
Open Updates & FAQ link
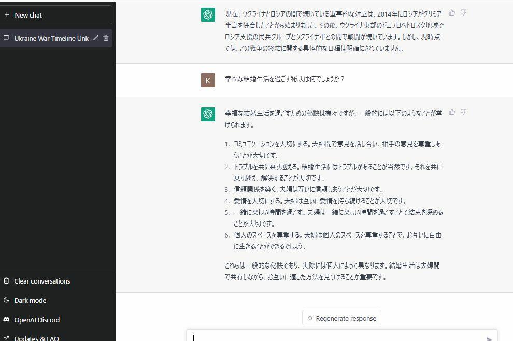click(x=36, y=338)
